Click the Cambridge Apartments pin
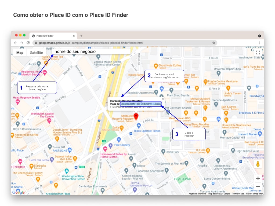The width and height of the screenshot is (275, 206). pos(103,190)
